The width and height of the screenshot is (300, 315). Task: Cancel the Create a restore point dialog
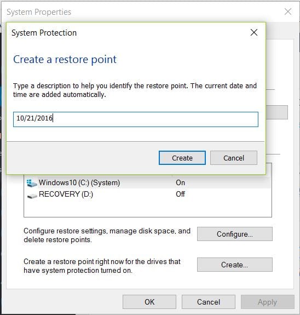(x=234, y=158)
